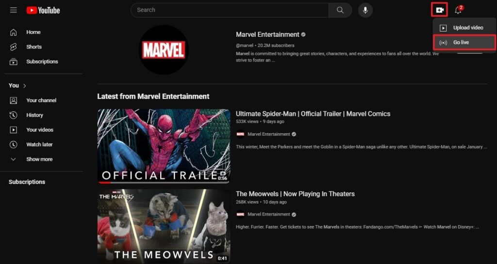Click the YouTube logo
Viewport: 497px width, 264px height.
(x=43, y=11)
